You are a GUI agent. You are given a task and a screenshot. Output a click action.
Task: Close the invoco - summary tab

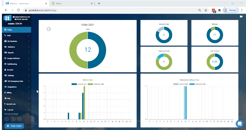coord(46,3)
